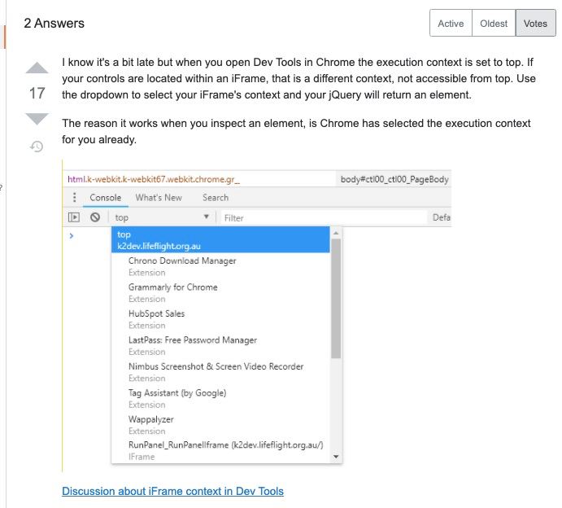562x508 pixels.
Task: Open the Default levels dropdown
Action: [x=441, y=217]
